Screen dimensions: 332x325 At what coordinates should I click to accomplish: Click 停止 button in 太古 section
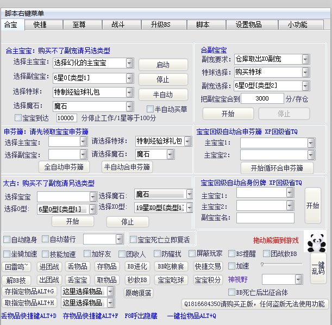(x=128, y=222)
